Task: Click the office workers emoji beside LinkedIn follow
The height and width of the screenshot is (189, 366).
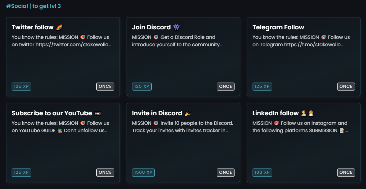Action: (x=307, y=113)
